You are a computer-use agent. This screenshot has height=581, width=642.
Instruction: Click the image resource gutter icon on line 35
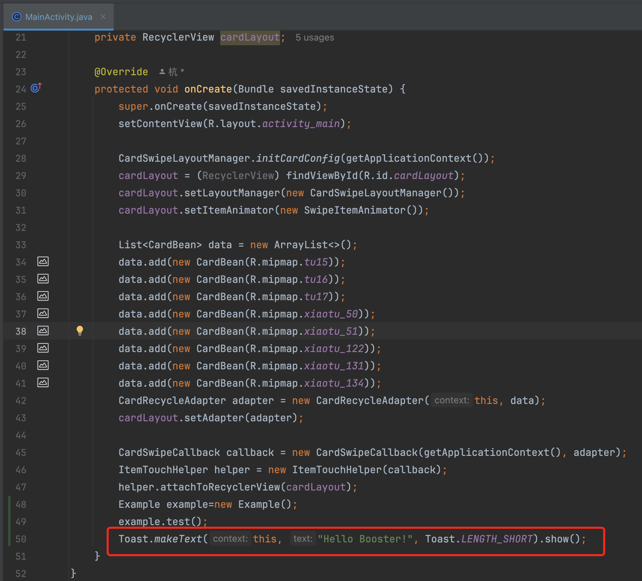[43, 279]
